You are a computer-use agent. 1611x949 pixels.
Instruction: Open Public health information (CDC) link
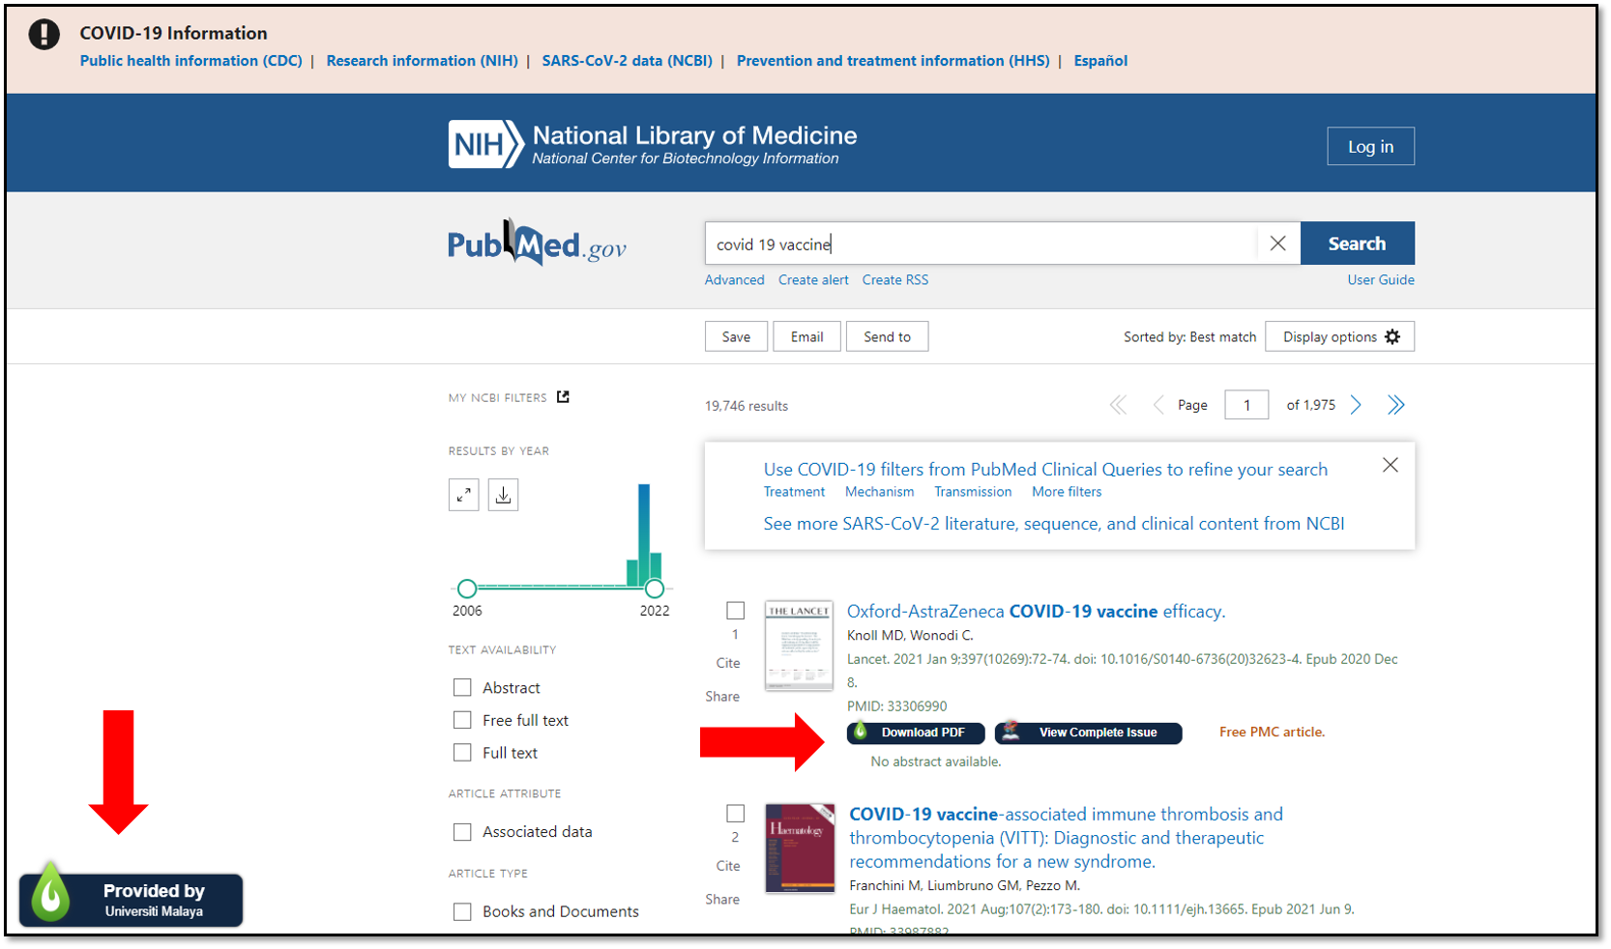(x=190, y=61)
